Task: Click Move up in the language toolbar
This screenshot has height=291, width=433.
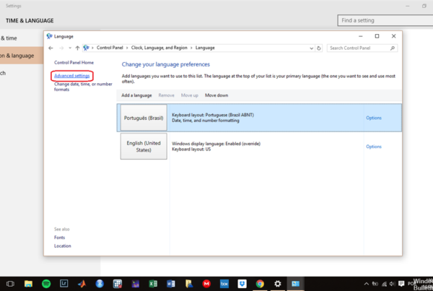Action: coord(189,95)
